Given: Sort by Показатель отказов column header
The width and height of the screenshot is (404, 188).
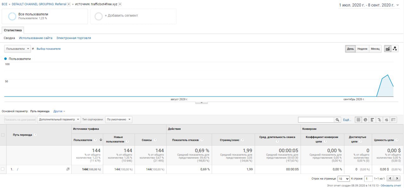Looking at the screenshot, I should (x=185, y=140).
